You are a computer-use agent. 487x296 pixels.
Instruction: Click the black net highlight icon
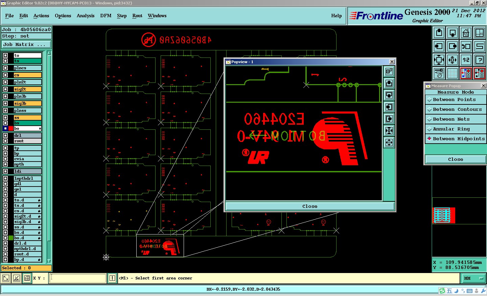coord(480,73)
